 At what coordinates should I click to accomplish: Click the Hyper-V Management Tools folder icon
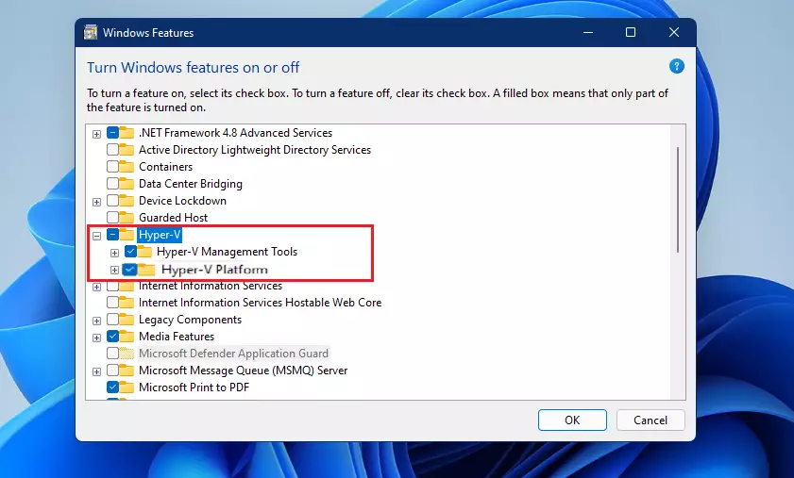[x=144, y=252]
